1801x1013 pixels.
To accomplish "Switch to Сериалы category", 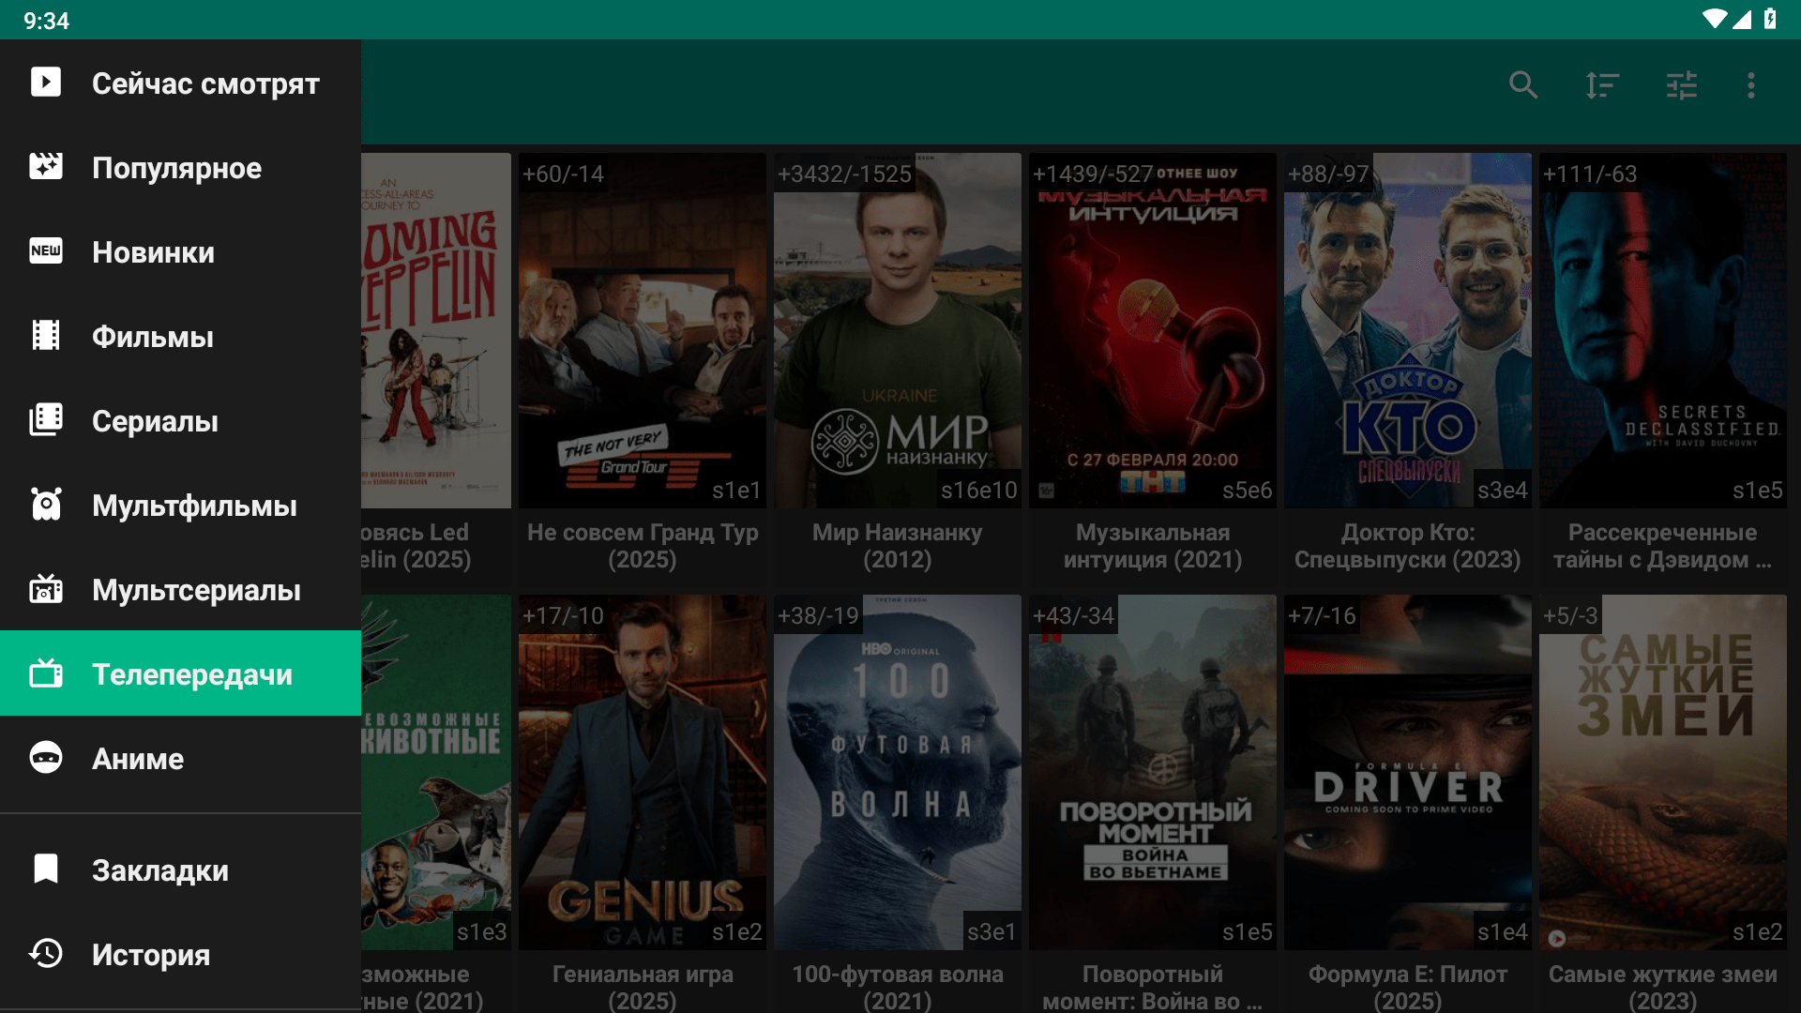I will click(x=180, y=420).
